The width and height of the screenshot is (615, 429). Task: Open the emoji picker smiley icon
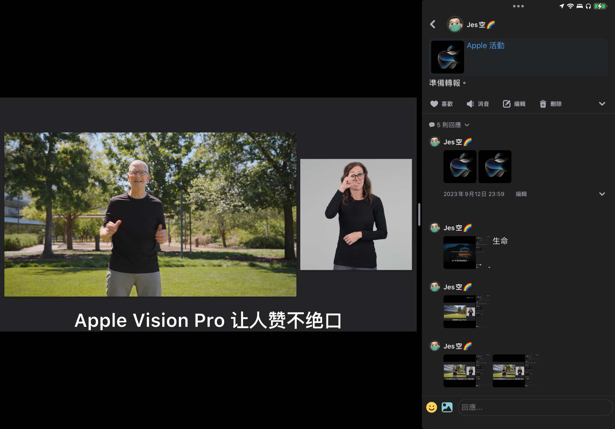point(432,407)
